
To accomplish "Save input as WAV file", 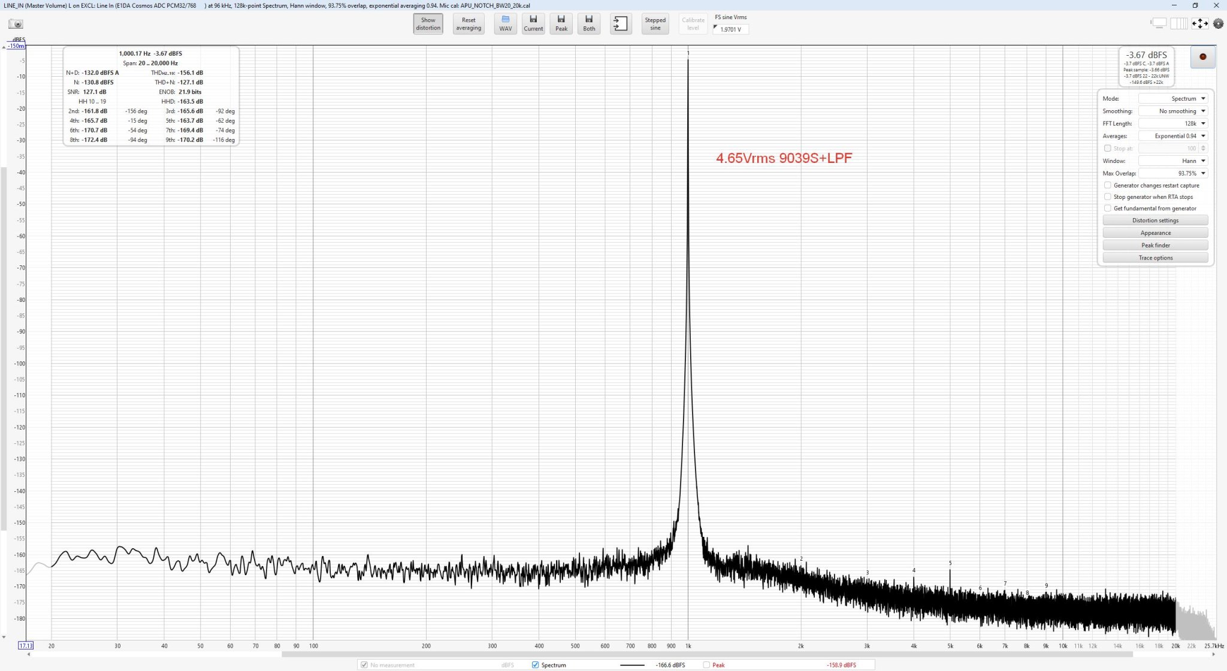I will click(506, 24).
